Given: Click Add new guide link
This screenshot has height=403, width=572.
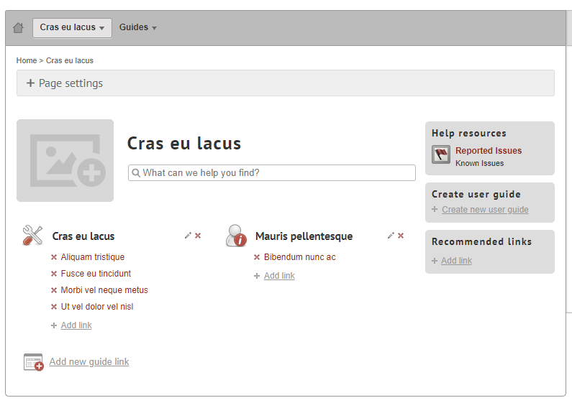Looking at the screenshot, I should pos(88,362).
